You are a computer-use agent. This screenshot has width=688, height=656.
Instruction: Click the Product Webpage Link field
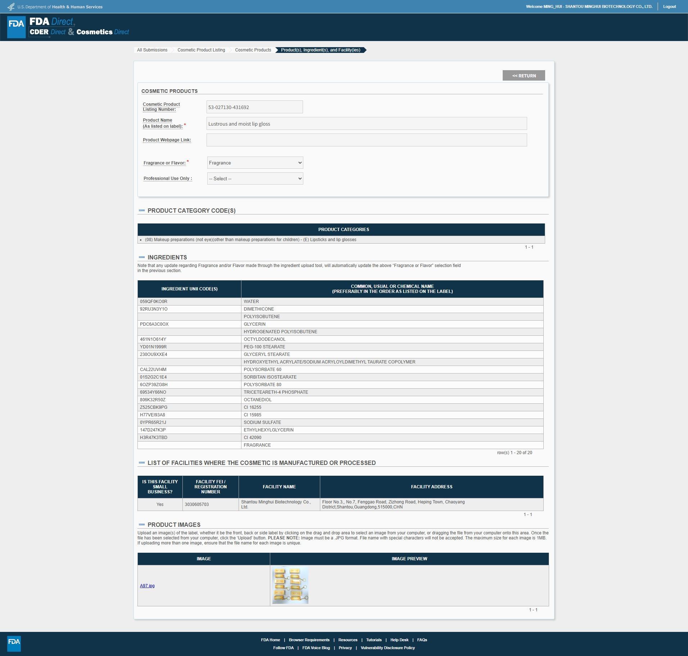(367, 140)
